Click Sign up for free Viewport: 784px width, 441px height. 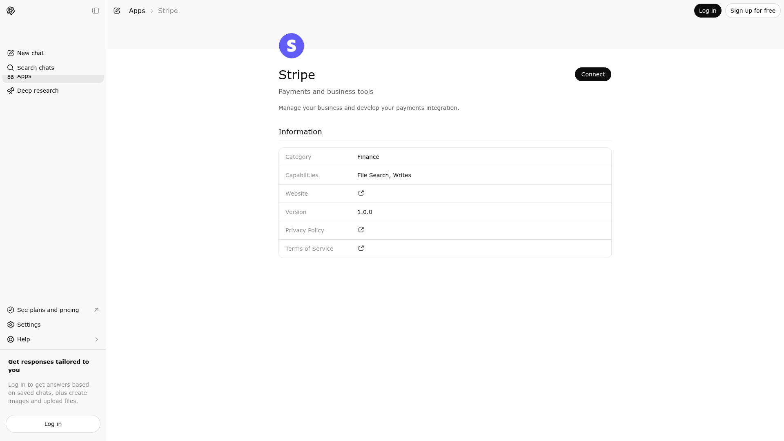(753, 11)
